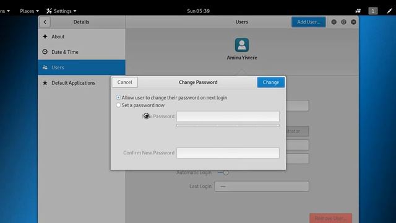The height and width of the screenshot is (223, 396).
Task: Click the Remove User button
Action: [330, 218]
